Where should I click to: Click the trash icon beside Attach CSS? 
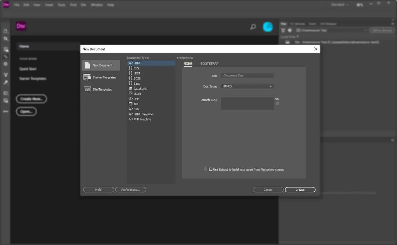coord(277,103)
